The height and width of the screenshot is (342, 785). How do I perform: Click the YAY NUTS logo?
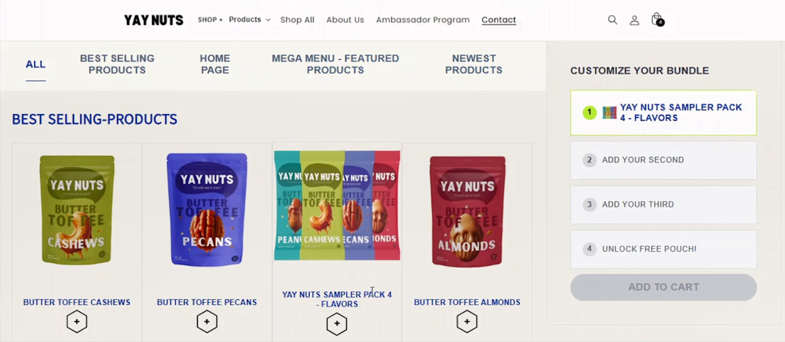tap(153, 20)
